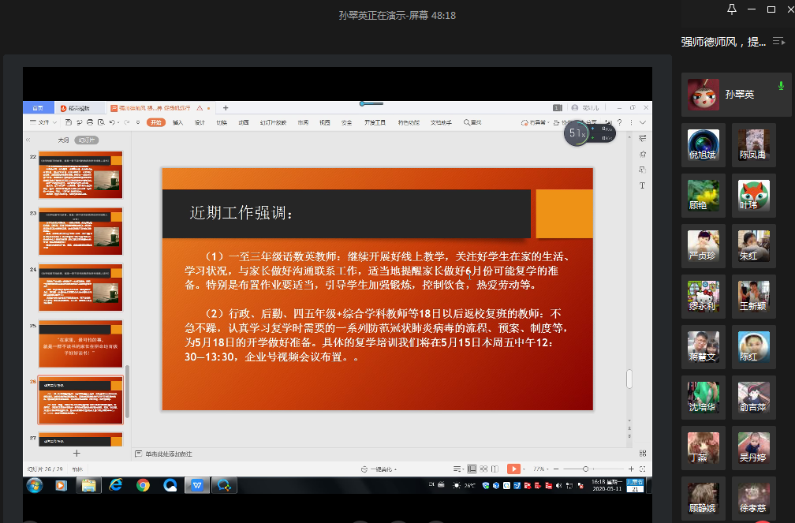The height and width of the screenshot is (523, 795).
Task: Click the notes area 单击此处添加备注
Action: pos(168,454)
